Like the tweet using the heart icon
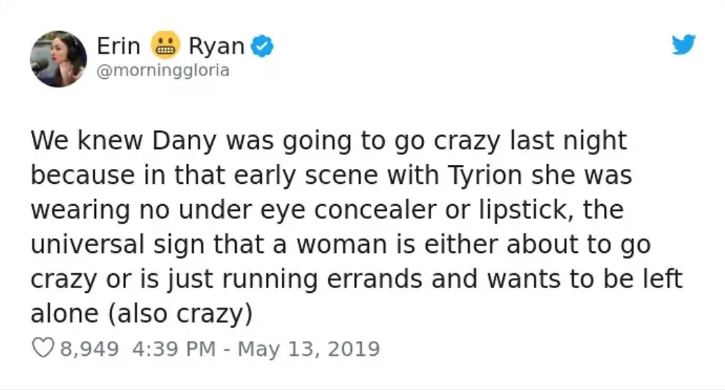Image resolution: width=725 pixels, height=390 pixels. [43, 348]
